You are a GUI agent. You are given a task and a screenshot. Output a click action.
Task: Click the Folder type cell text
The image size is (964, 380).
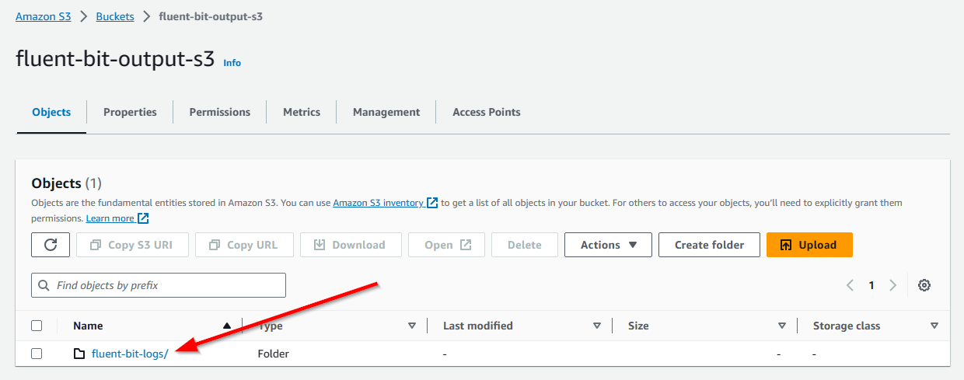click(274, 354)
